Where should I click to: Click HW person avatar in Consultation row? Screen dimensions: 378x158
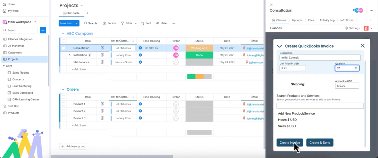tap(176, 48)
